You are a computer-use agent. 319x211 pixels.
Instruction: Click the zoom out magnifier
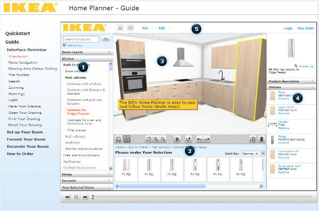tap(163, 139)
